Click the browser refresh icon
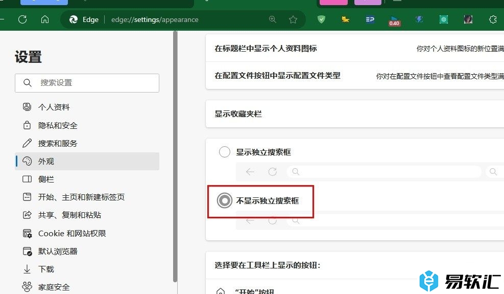The image size is (504, 294). coord(22,19)
